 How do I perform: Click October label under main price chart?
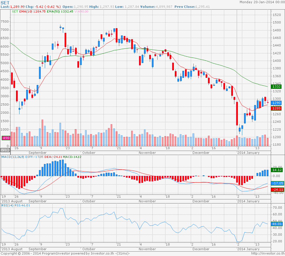89,153
